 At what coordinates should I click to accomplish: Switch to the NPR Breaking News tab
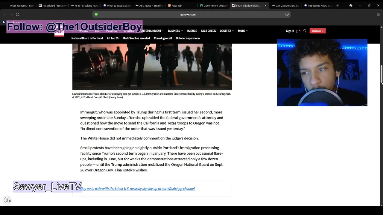click(84, 5)
